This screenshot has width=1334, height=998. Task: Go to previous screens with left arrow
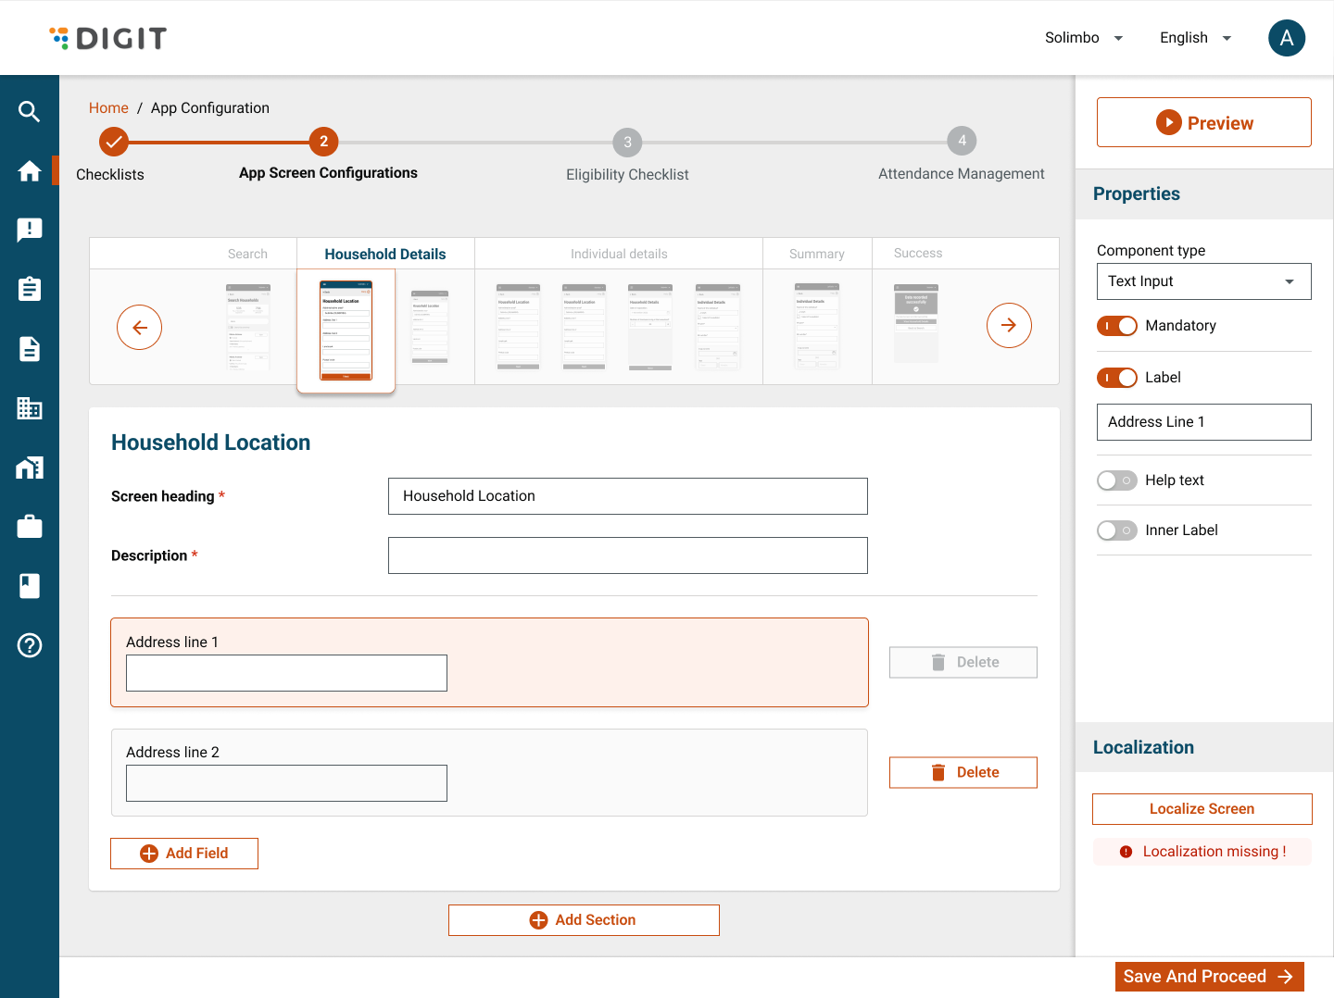click(139, 326)
